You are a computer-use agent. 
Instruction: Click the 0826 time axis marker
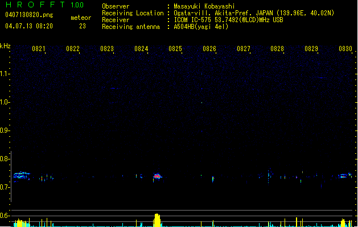tap(209, 49)
